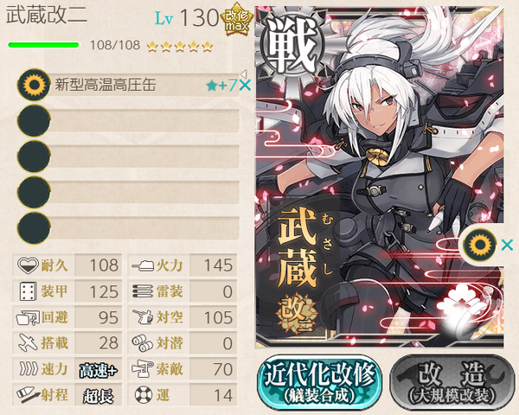
Task: Click the green HP bar
Action: click(43, 45)
